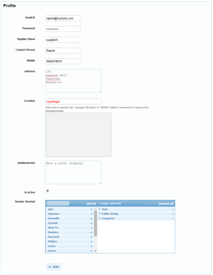Screen dimensions: 213x275
Task: Add the 2go brand with plus icon
Action: (91, 209)
